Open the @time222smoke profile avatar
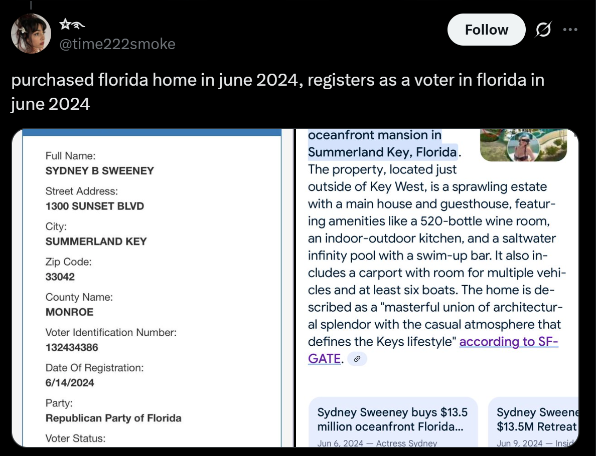The height and width of the screenshot is (456, 596). pos(31,34)
